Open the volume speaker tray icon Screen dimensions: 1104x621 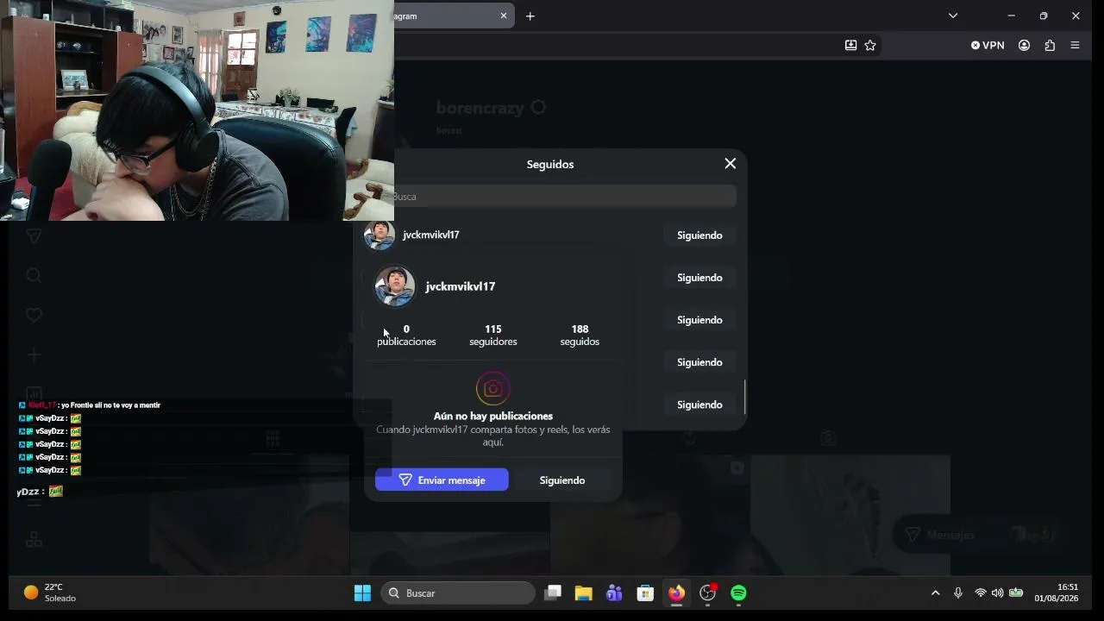coord(998,593)
